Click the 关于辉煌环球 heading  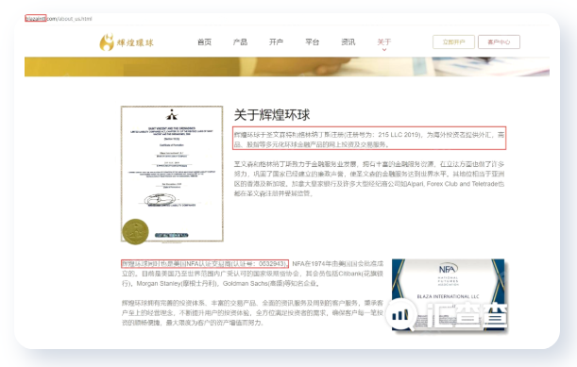point(272,115)
